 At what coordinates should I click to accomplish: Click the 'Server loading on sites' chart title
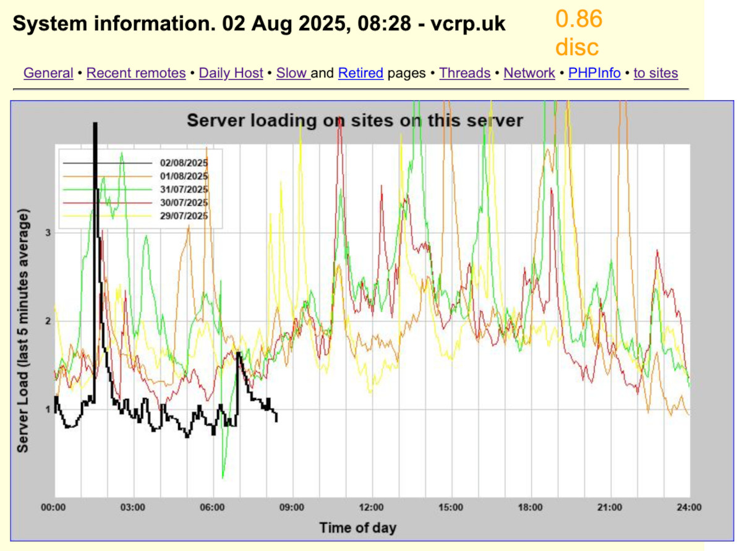(x=355, y=120)
